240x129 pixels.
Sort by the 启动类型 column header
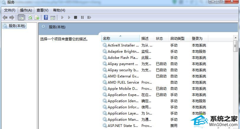point(179,39)
